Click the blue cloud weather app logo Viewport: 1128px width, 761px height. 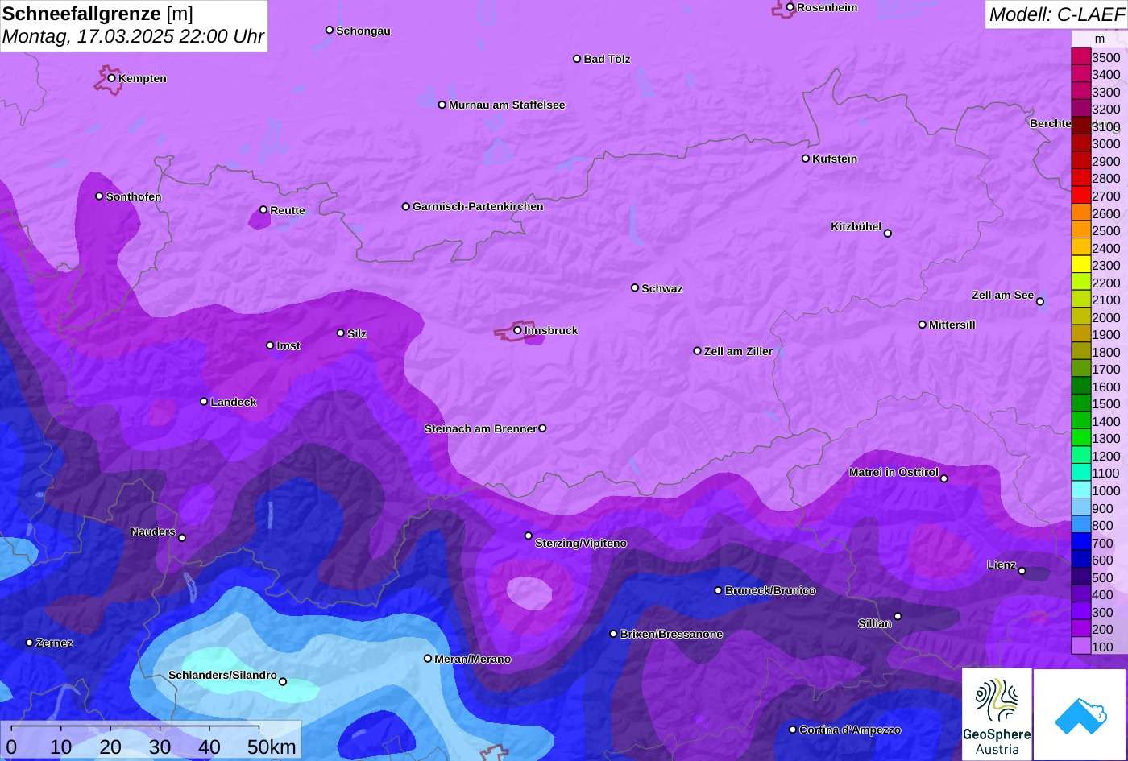(x=1080, y=714)
